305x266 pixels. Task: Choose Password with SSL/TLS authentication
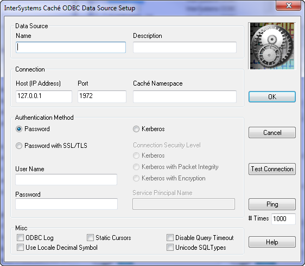19,146
